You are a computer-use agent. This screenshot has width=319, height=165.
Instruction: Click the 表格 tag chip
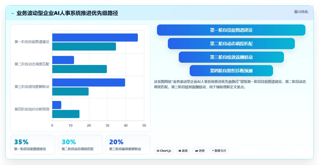click(x=183, y=151)
